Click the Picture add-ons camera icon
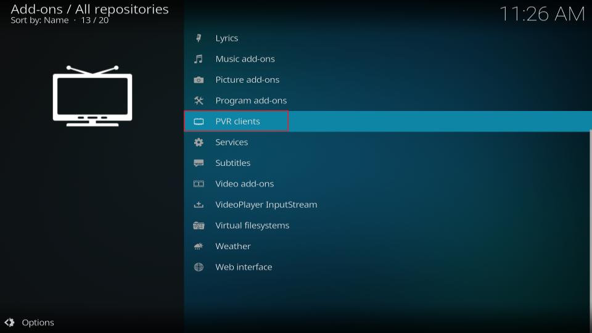The height and width of the screenshot is (333, 592). 199,80
